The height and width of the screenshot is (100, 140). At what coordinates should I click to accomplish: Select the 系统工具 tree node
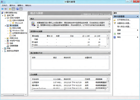[x=9, y=15]
